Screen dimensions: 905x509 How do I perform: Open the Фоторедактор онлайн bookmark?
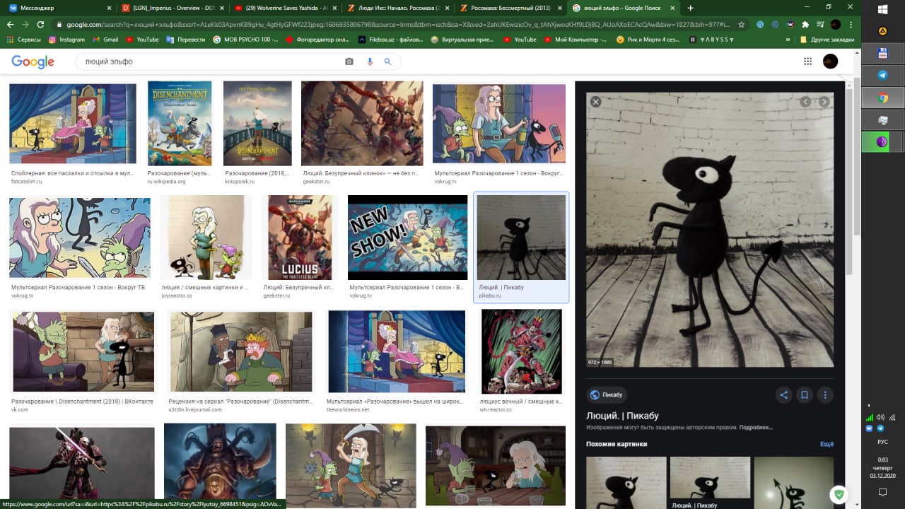click(x=317, y=40)
